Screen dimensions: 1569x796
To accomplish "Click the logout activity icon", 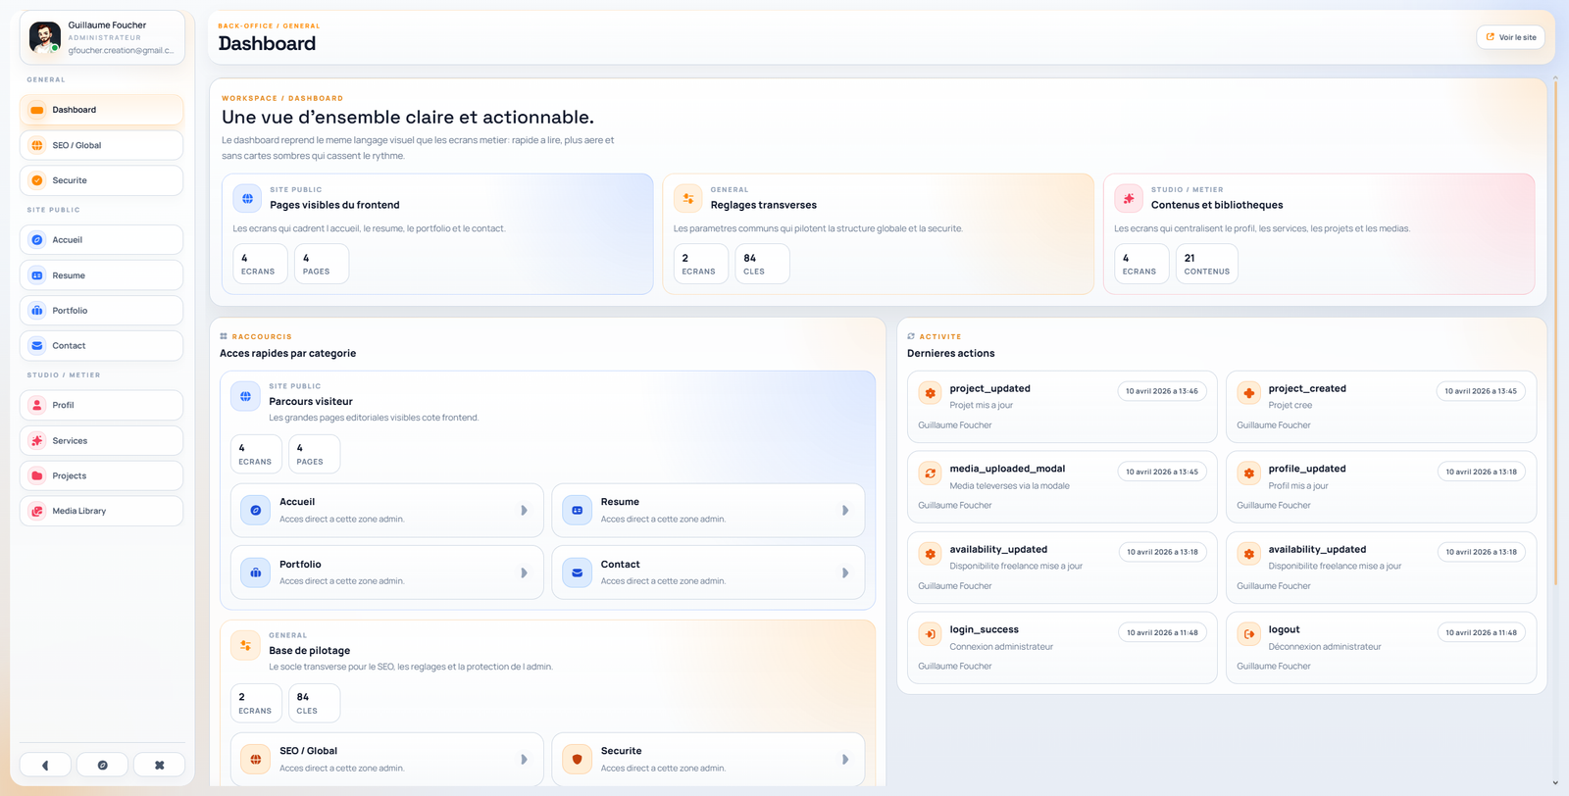I will pos(1248,634).
